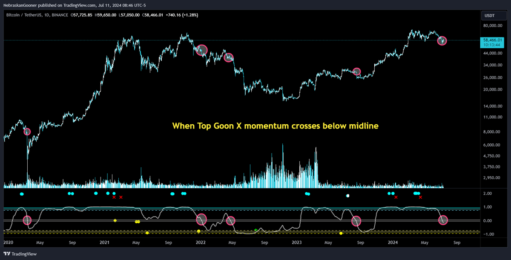Click the 2020 label on the time axis
The height and width of the screenshot is (260, 511).
(8, 243)
